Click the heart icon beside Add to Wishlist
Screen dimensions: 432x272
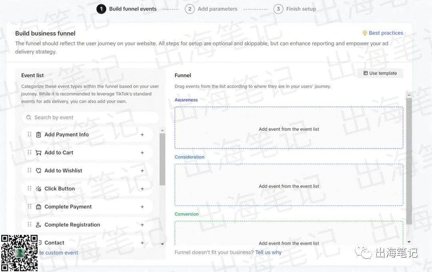38,171
